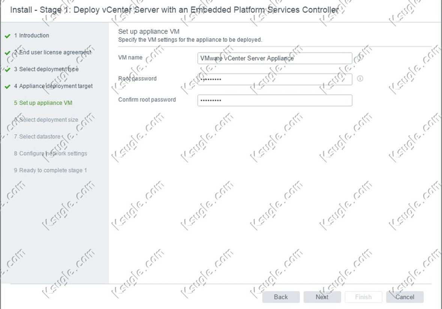
Task: Click the info icon beside Root password
Action: coord(360,79)
